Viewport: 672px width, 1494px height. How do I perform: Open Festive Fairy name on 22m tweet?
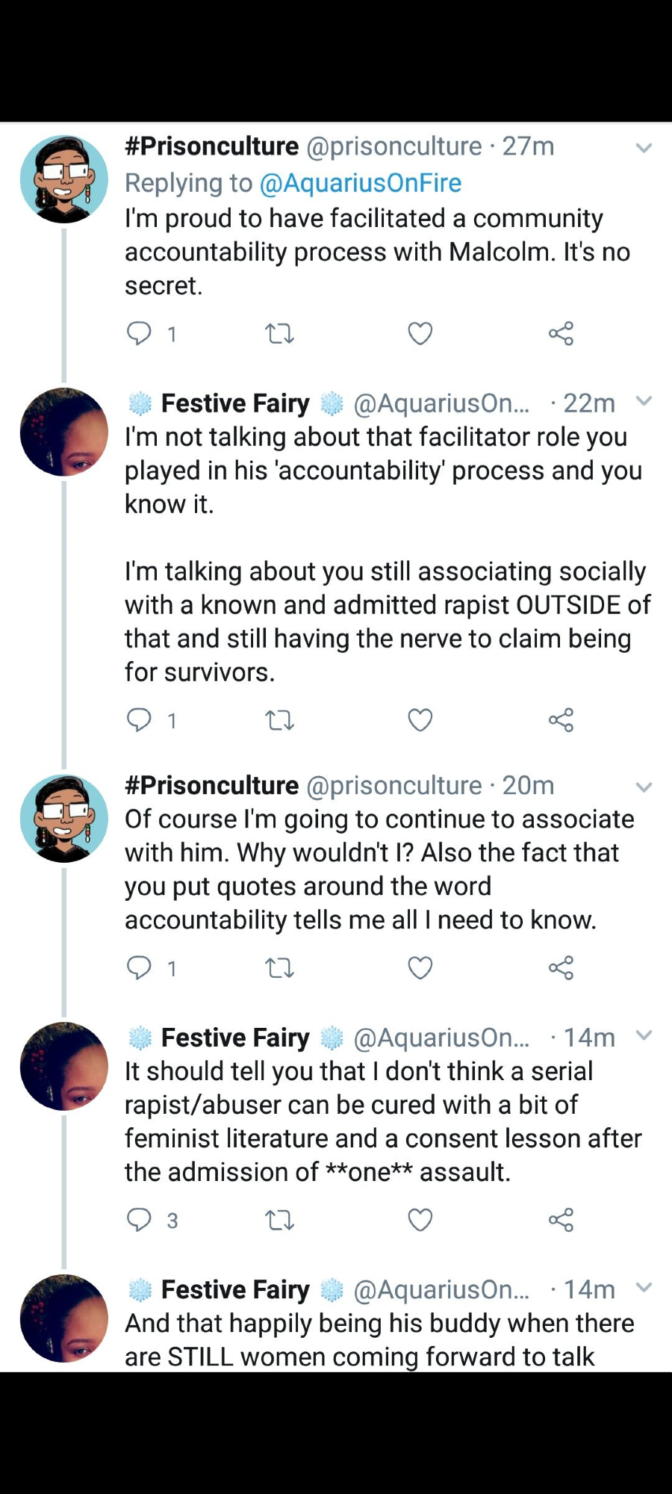click(x=235, y=403)
